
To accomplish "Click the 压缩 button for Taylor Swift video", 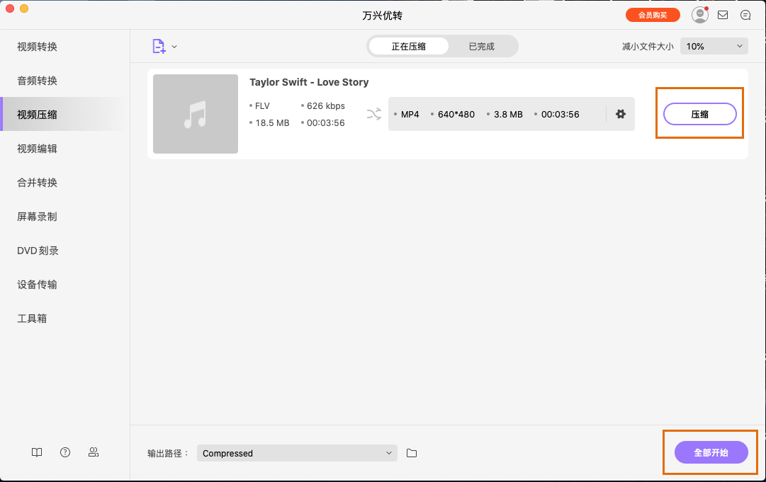I will tap(699, 114).
